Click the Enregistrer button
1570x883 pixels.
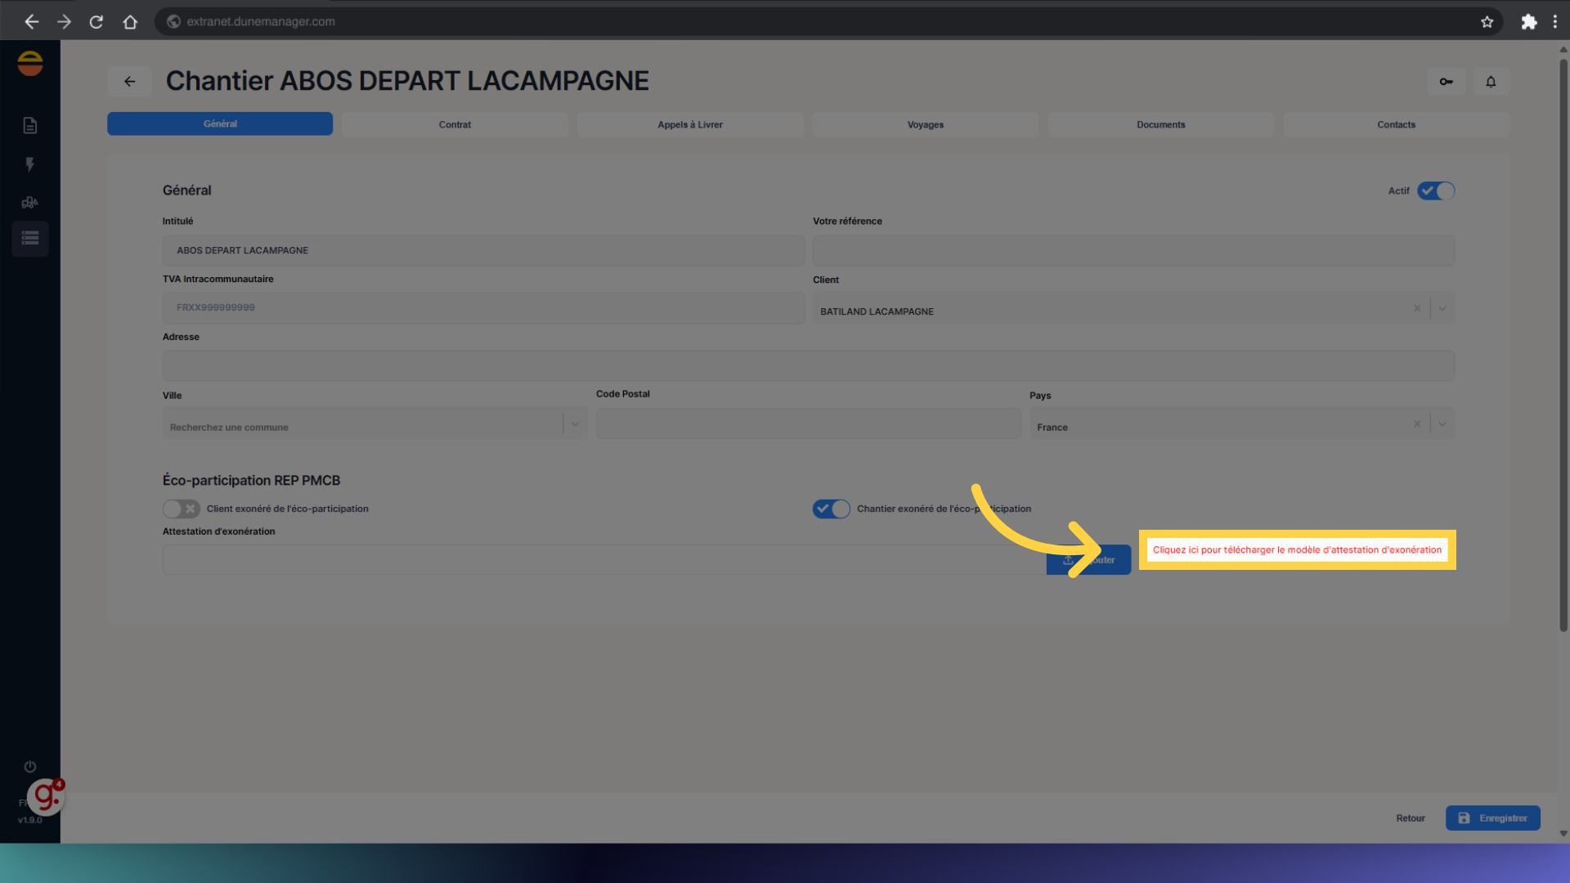coord(1492,818)
